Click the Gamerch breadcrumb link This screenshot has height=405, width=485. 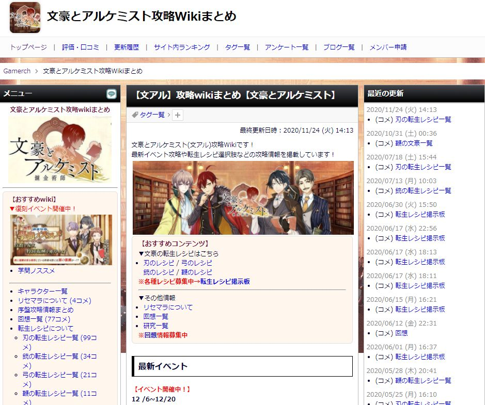coord(17,71)
